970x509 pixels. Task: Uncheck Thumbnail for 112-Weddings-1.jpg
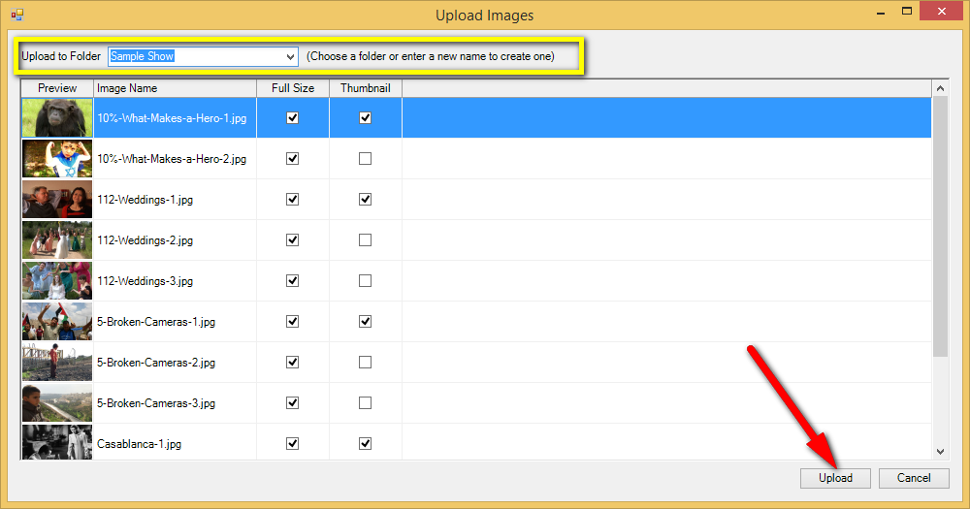click(x=365, y=199)
